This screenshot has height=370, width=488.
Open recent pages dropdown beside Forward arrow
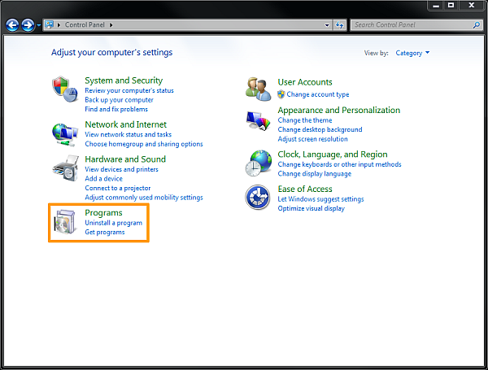point(38,25)
